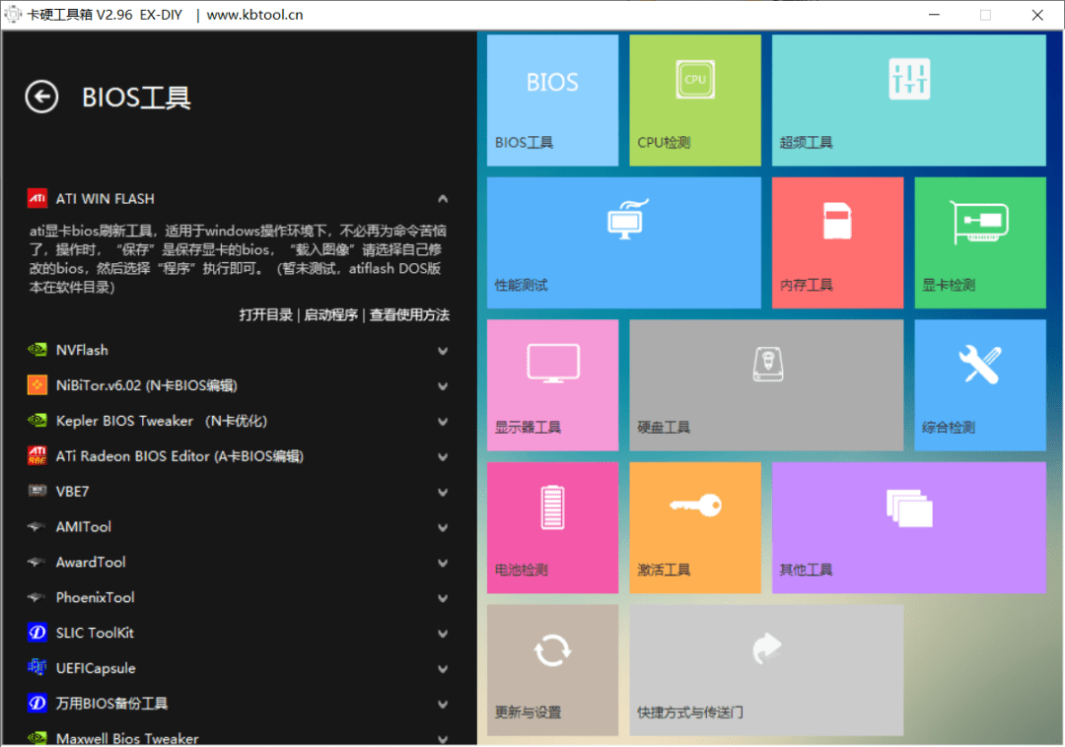Expand the 万用BIOS备份工具 chevron

(443, 704)
